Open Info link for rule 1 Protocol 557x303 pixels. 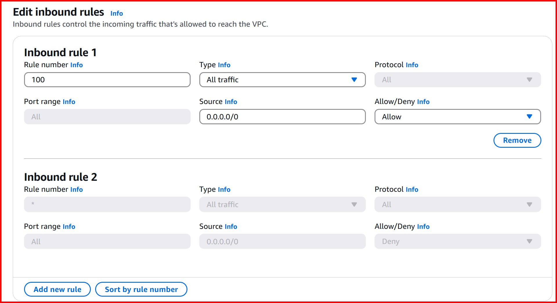coord(412,65)
